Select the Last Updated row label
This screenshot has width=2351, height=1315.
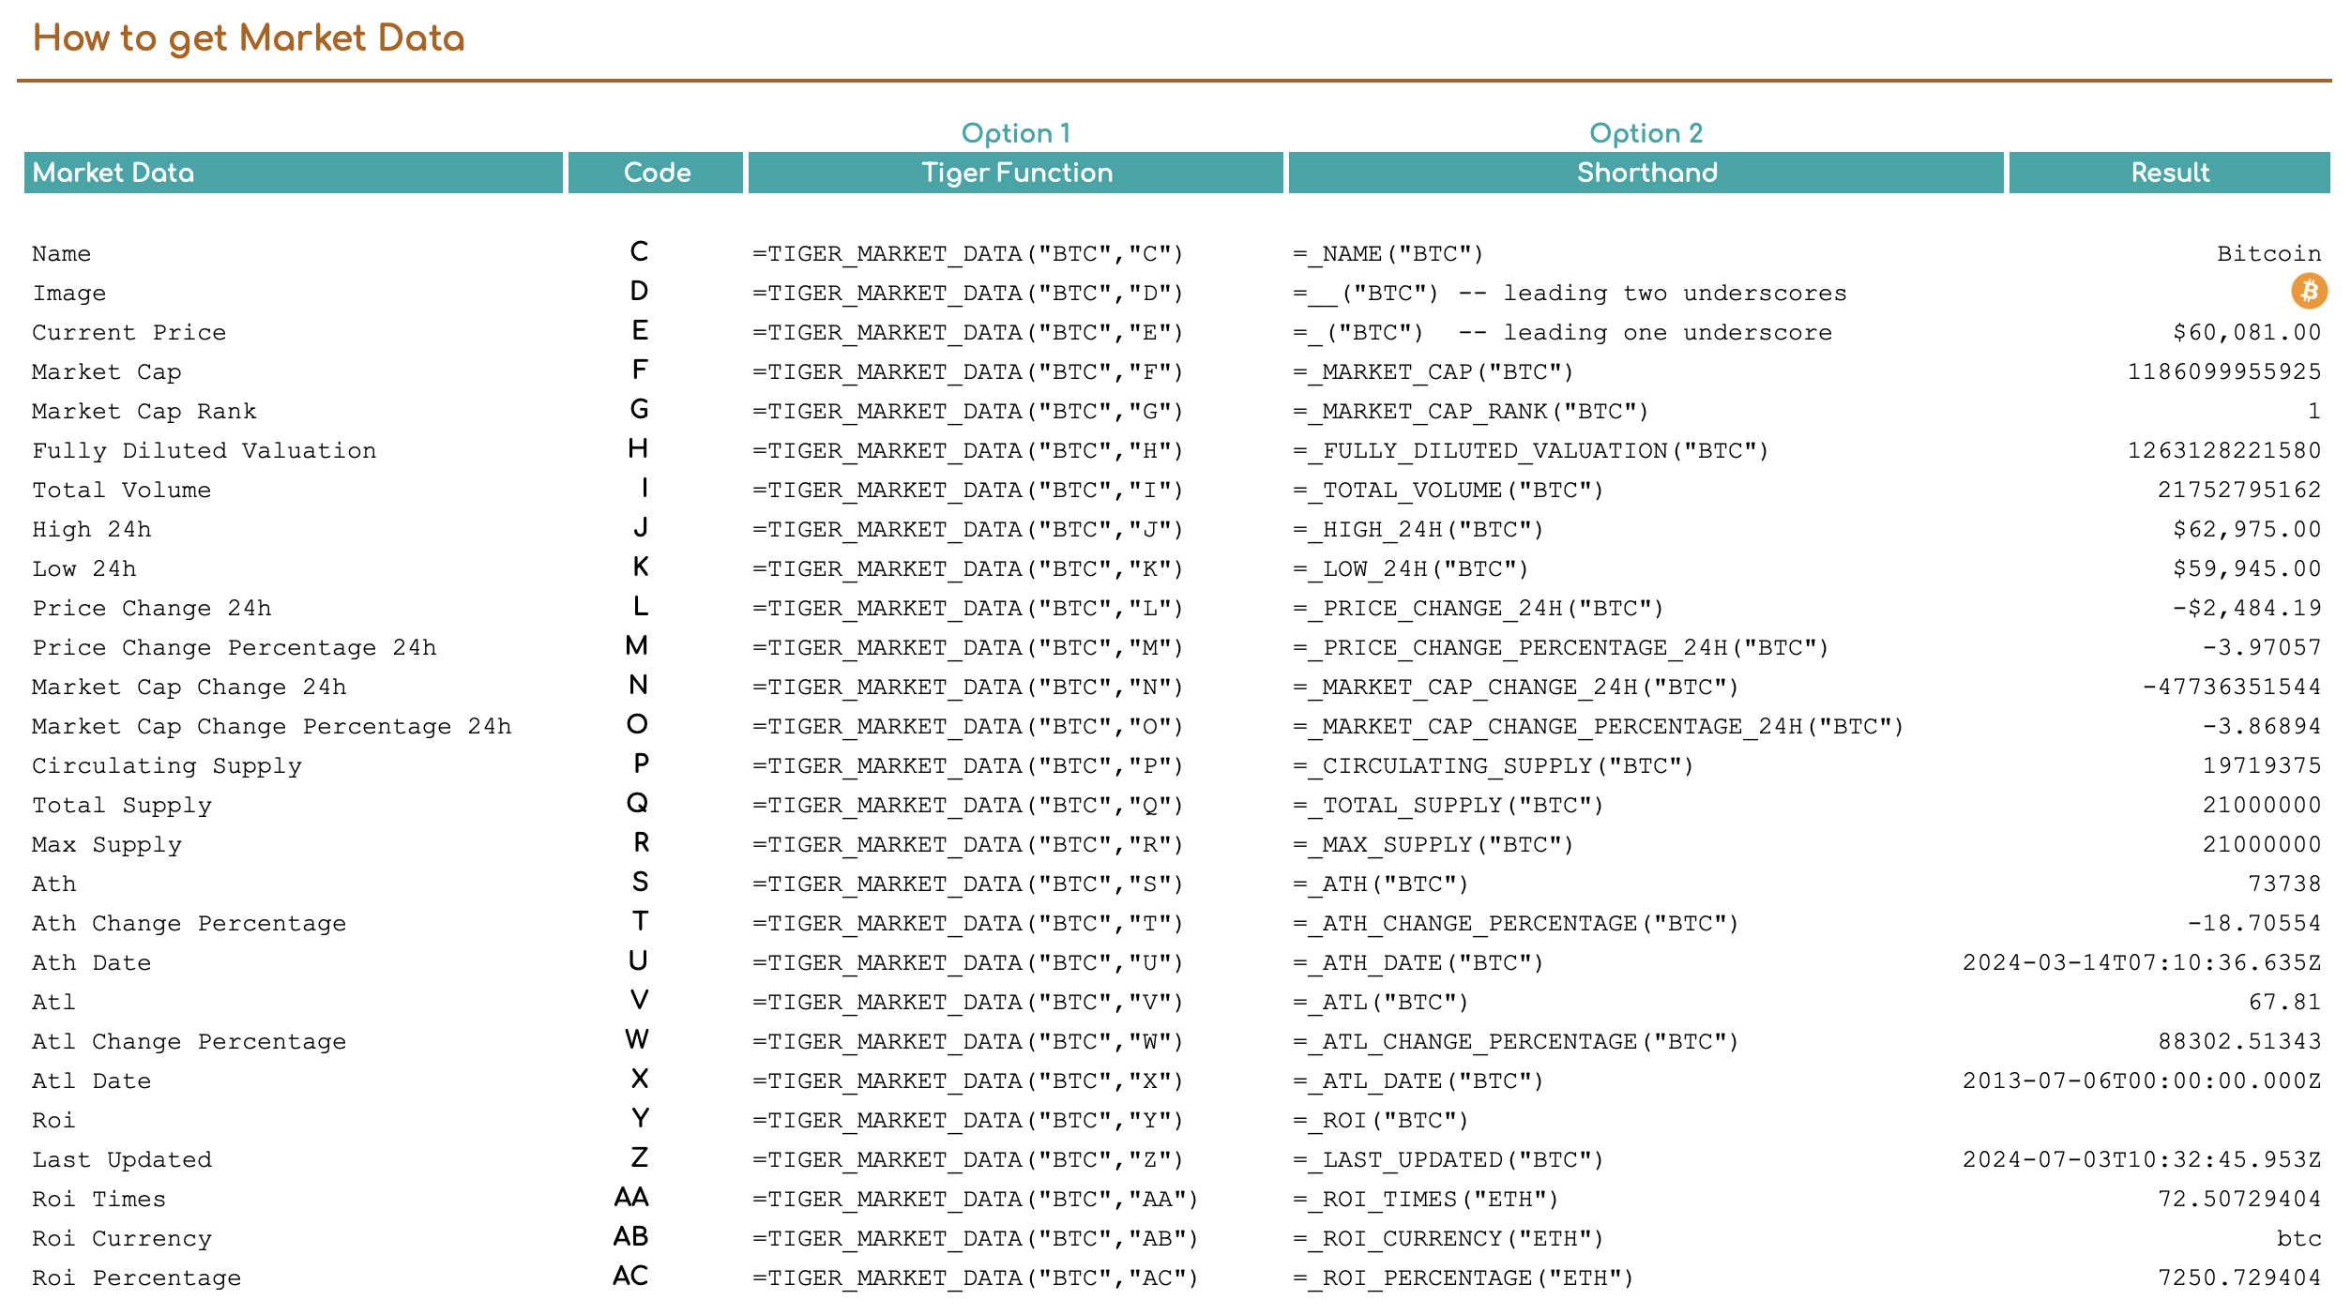coord(122,1159)
